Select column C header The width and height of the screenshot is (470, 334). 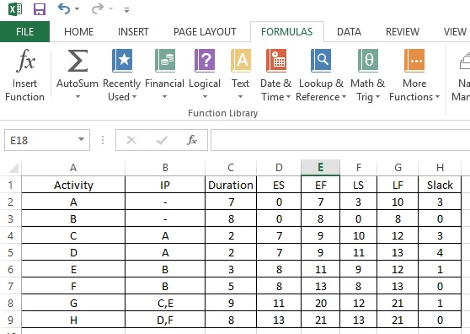pyautogui.click(x=231, y=168)
